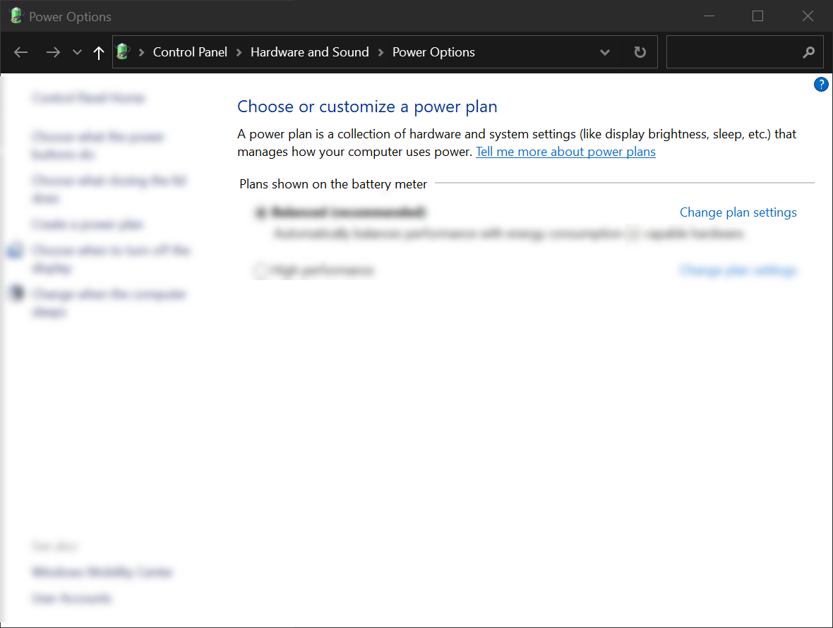Expand chevron before Control Panel breadcrumb
The image size is (833, 628).
coord(141,52)
